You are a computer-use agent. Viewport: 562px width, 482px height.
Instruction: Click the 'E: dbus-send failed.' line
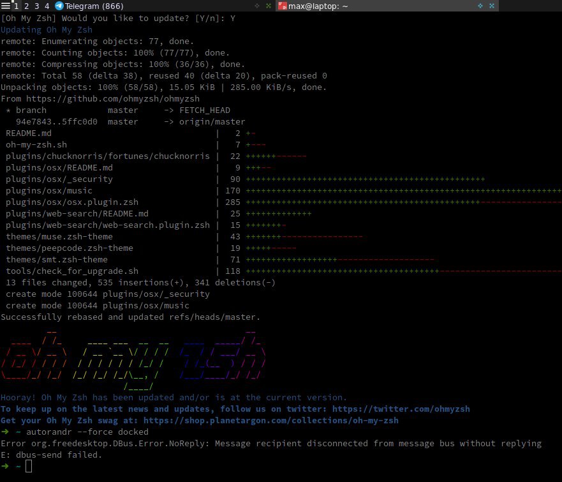[51, 455]
